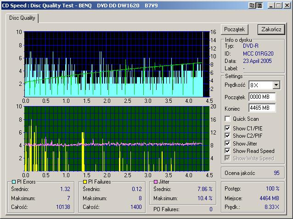This screenshot has width=293, height=219.
Task: Click the disc type value DVD-R
Action: 251,46
